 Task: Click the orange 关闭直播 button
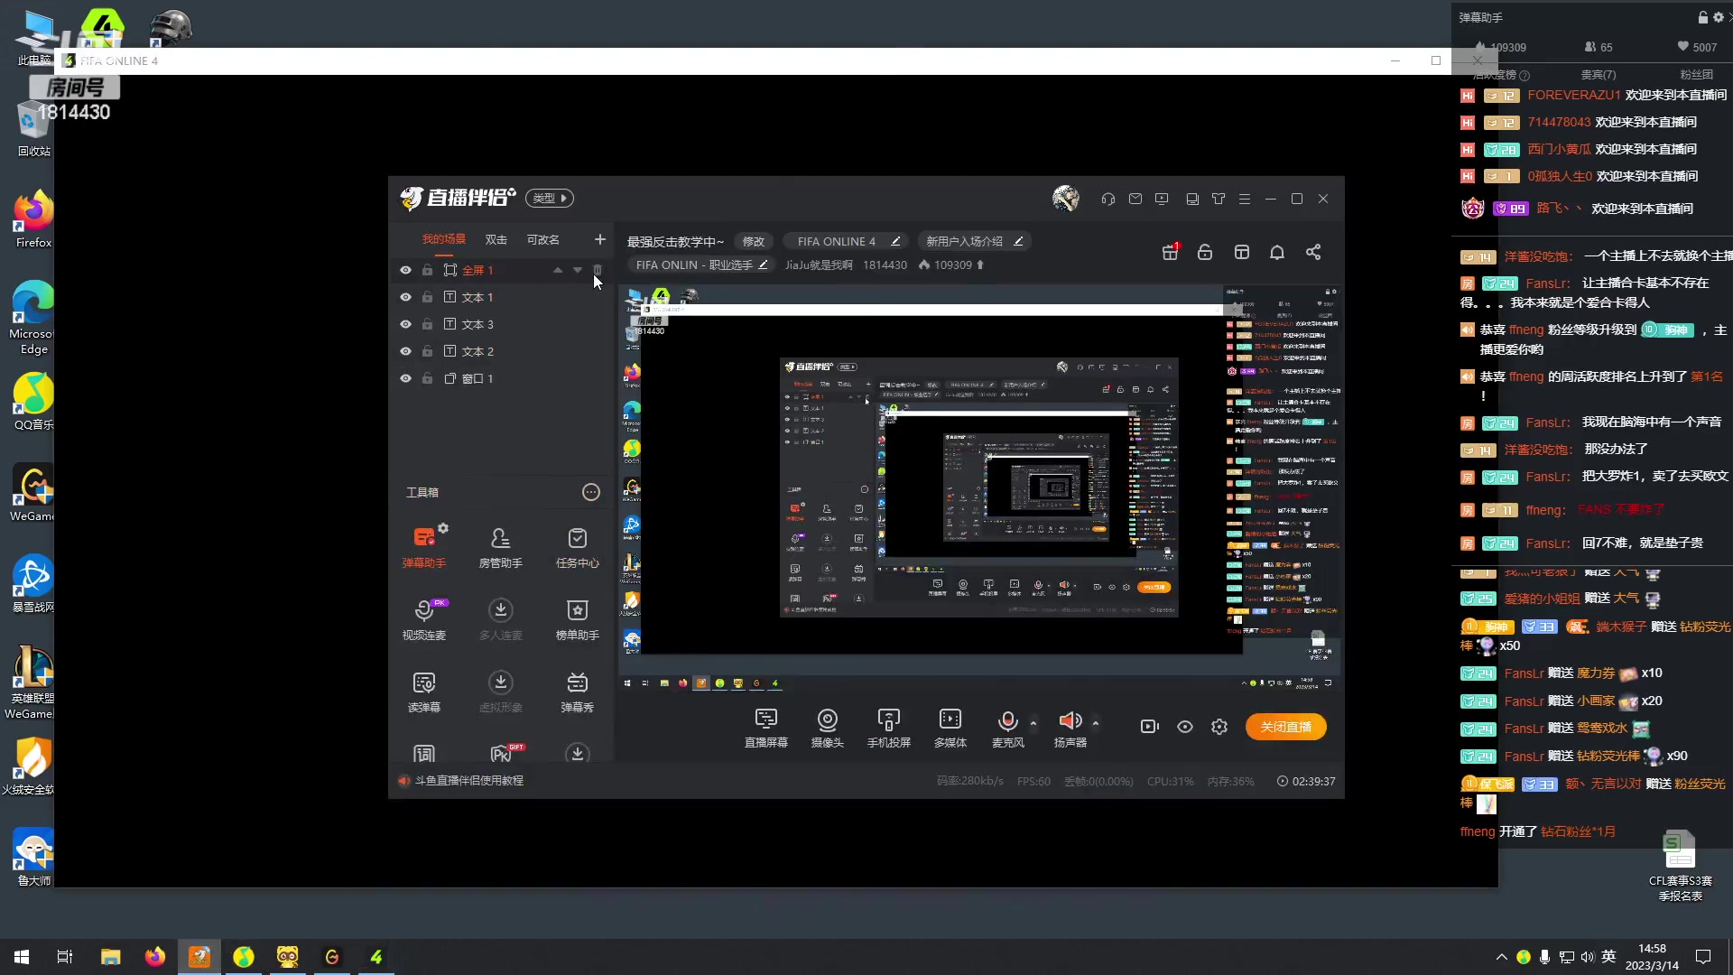coord(1285,727)
